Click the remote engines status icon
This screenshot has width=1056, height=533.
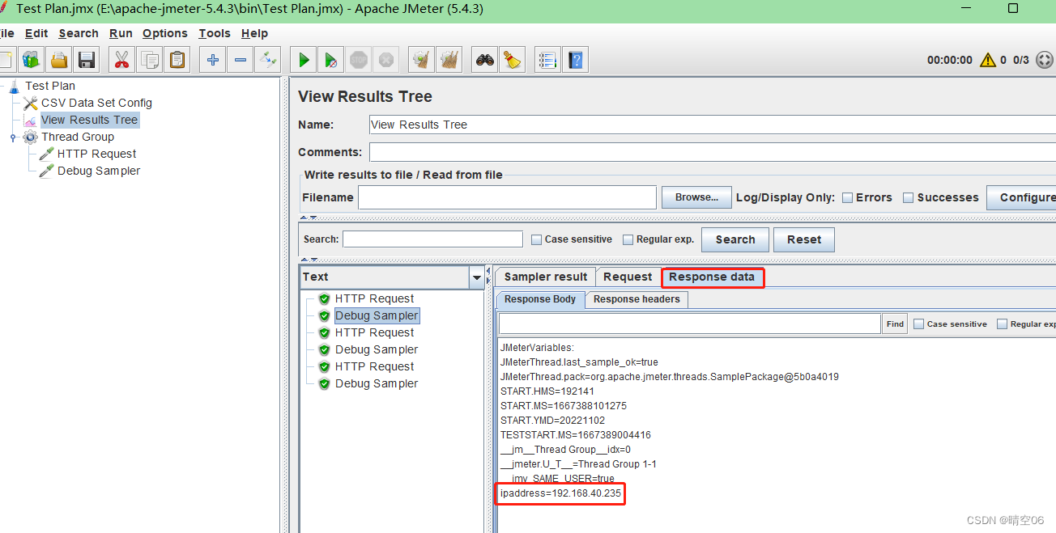[1045, 60]
